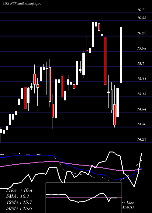
Task: Click the 15.13 price axis label
Action: point(142,94)
